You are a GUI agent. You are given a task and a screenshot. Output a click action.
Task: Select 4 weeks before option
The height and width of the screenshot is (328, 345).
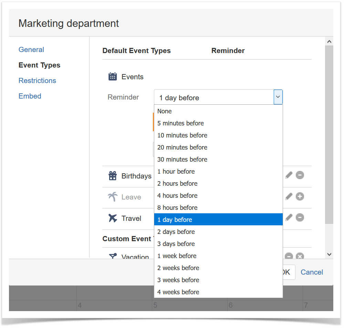(x=218, y=292)
